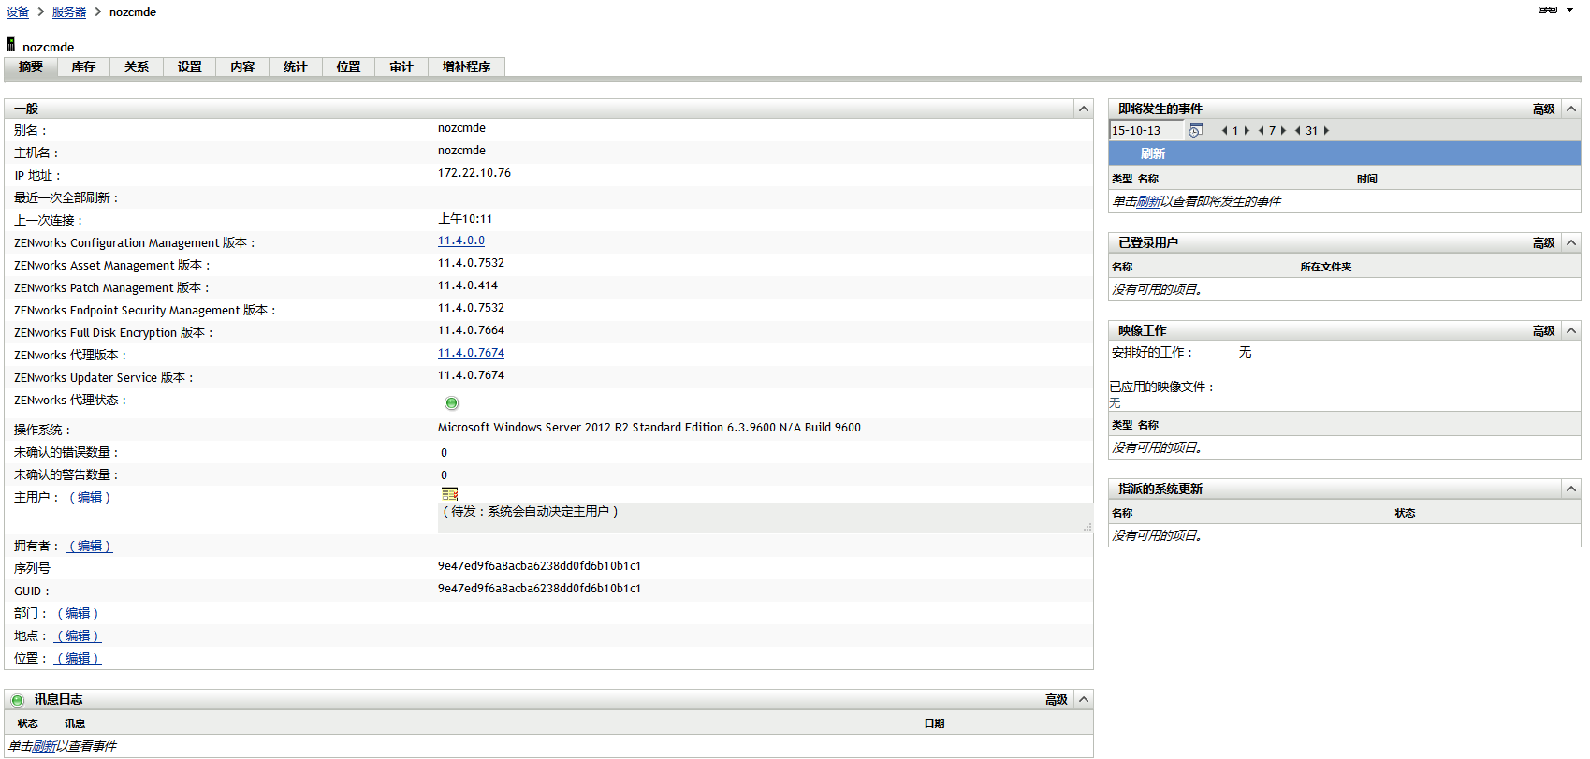The width and height of the screenshot is (1590, 759).
Task: Open the 位置 tab
Action: 349,66
